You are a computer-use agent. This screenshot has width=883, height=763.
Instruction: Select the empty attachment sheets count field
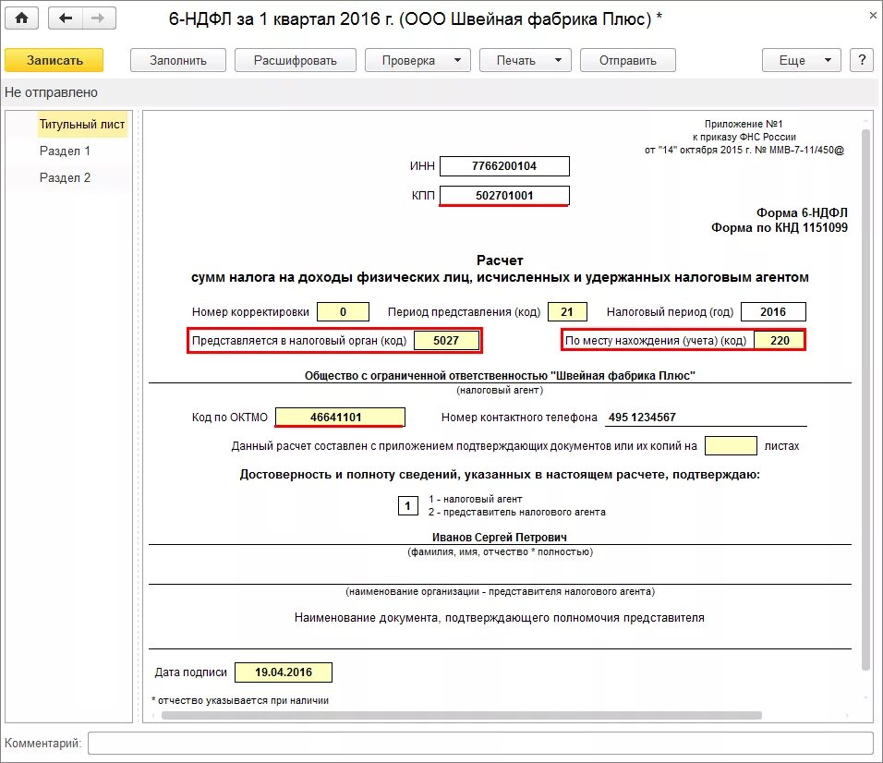tap(731, 446)
